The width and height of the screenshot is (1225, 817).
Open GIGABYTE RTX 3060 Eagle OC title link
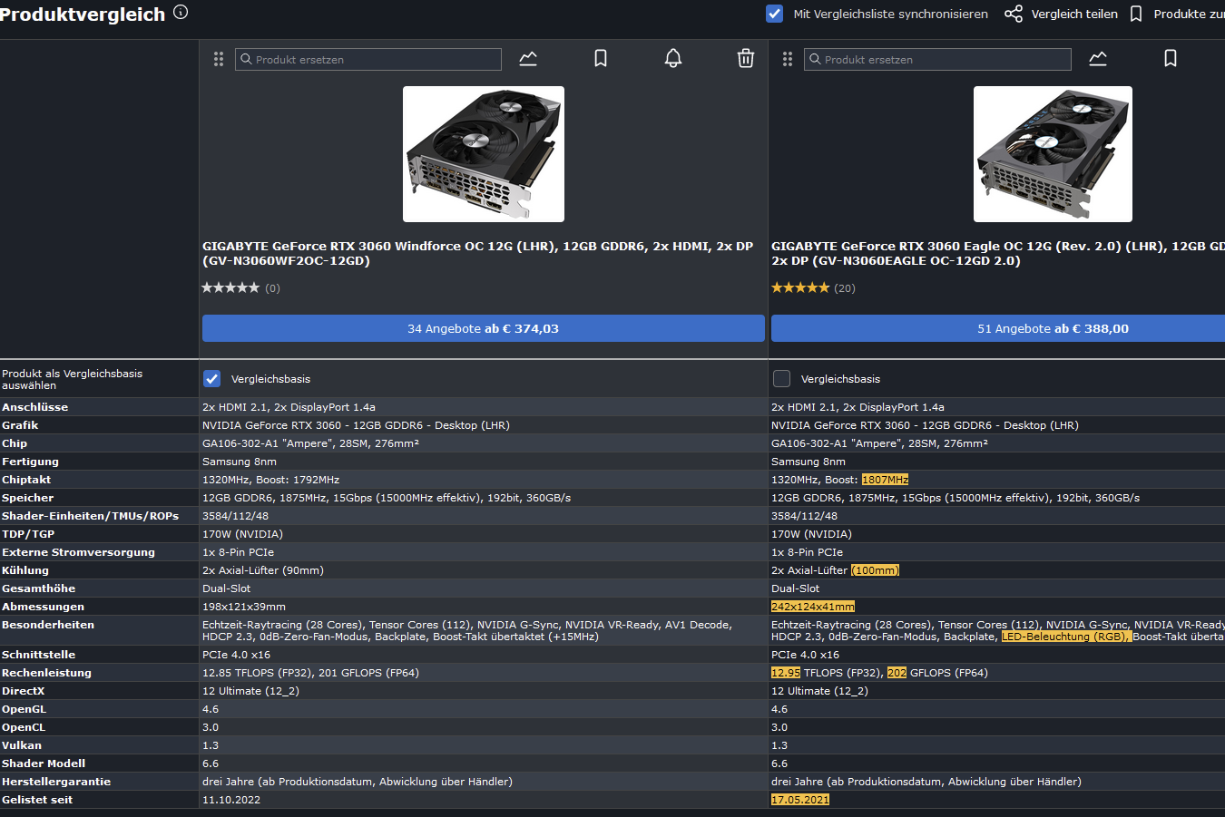(x=998, y=253)
